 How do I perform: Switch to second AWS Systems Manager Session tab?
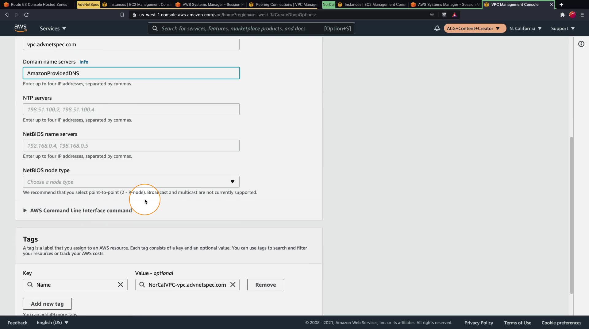click(x=445, y=5)
